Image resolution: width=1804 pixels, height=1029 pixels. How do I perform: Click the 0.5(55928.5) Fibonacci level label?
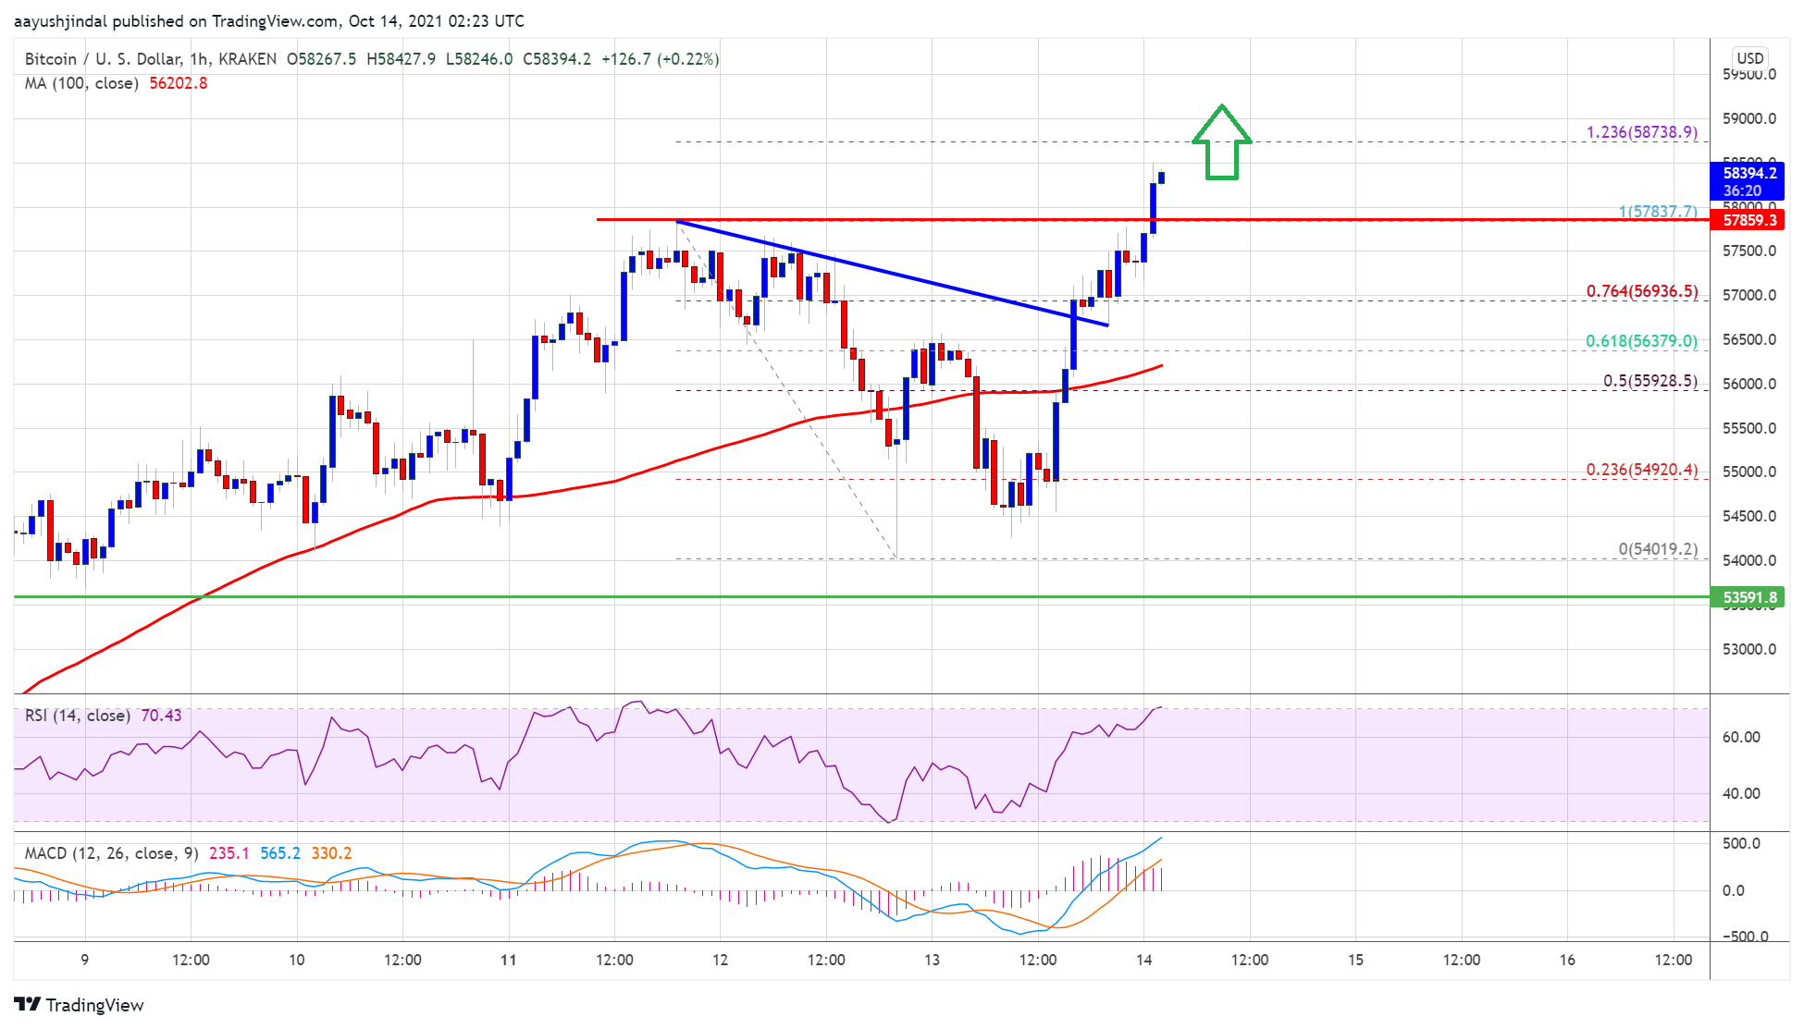[x=1650, y=381]
